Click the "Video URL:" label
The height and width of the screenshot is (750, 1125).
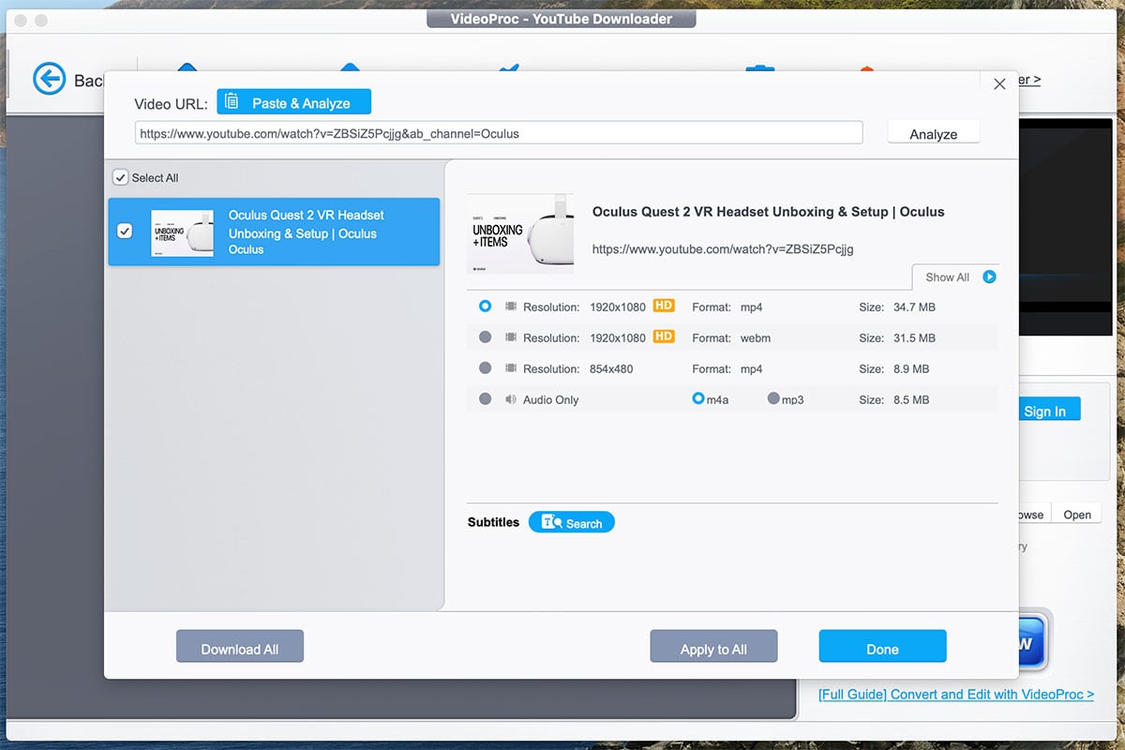pyautogui.click(x=172, y=104)
